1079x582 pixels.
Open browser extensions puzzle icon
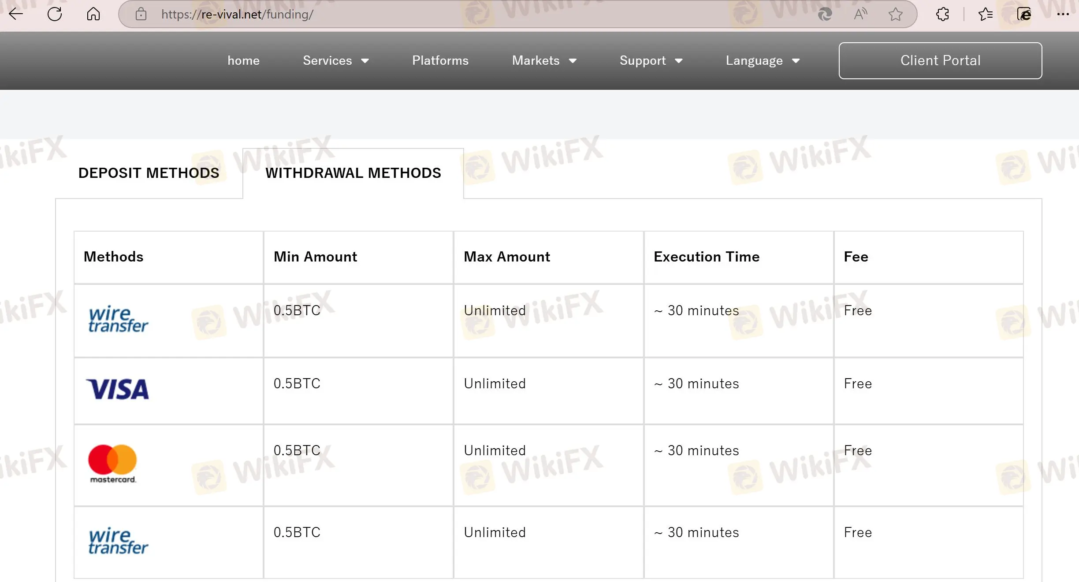click(942, 14)
